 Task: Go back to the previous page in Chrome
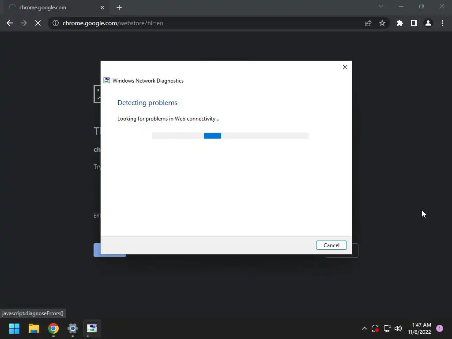pos(10,23)
